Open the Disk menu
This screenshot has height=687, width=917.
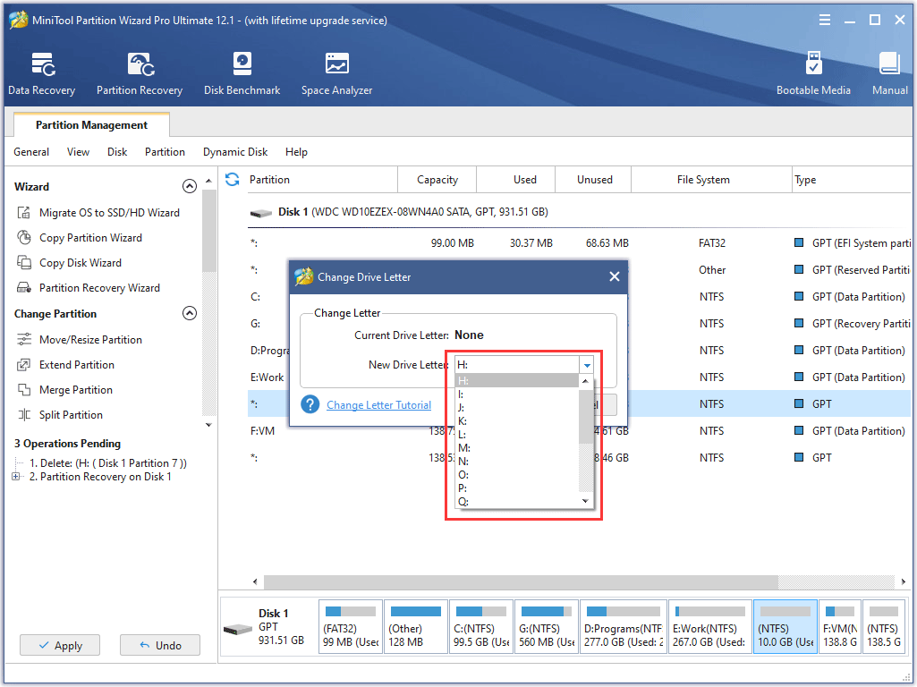(x=117, y=152)
